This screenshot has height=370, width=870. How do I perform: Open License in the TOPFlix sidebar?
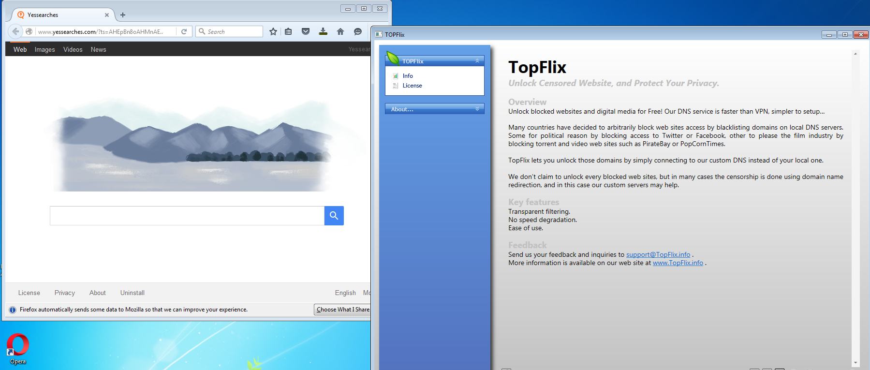[x=413, y=86]
